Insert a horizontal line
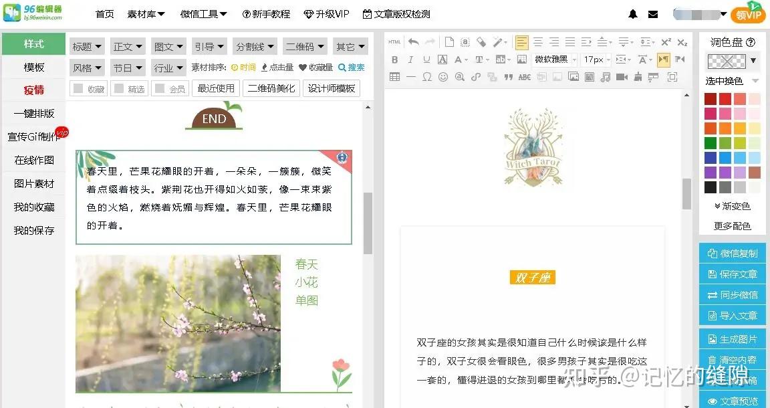770x408 pixels. tap(411, 77)
